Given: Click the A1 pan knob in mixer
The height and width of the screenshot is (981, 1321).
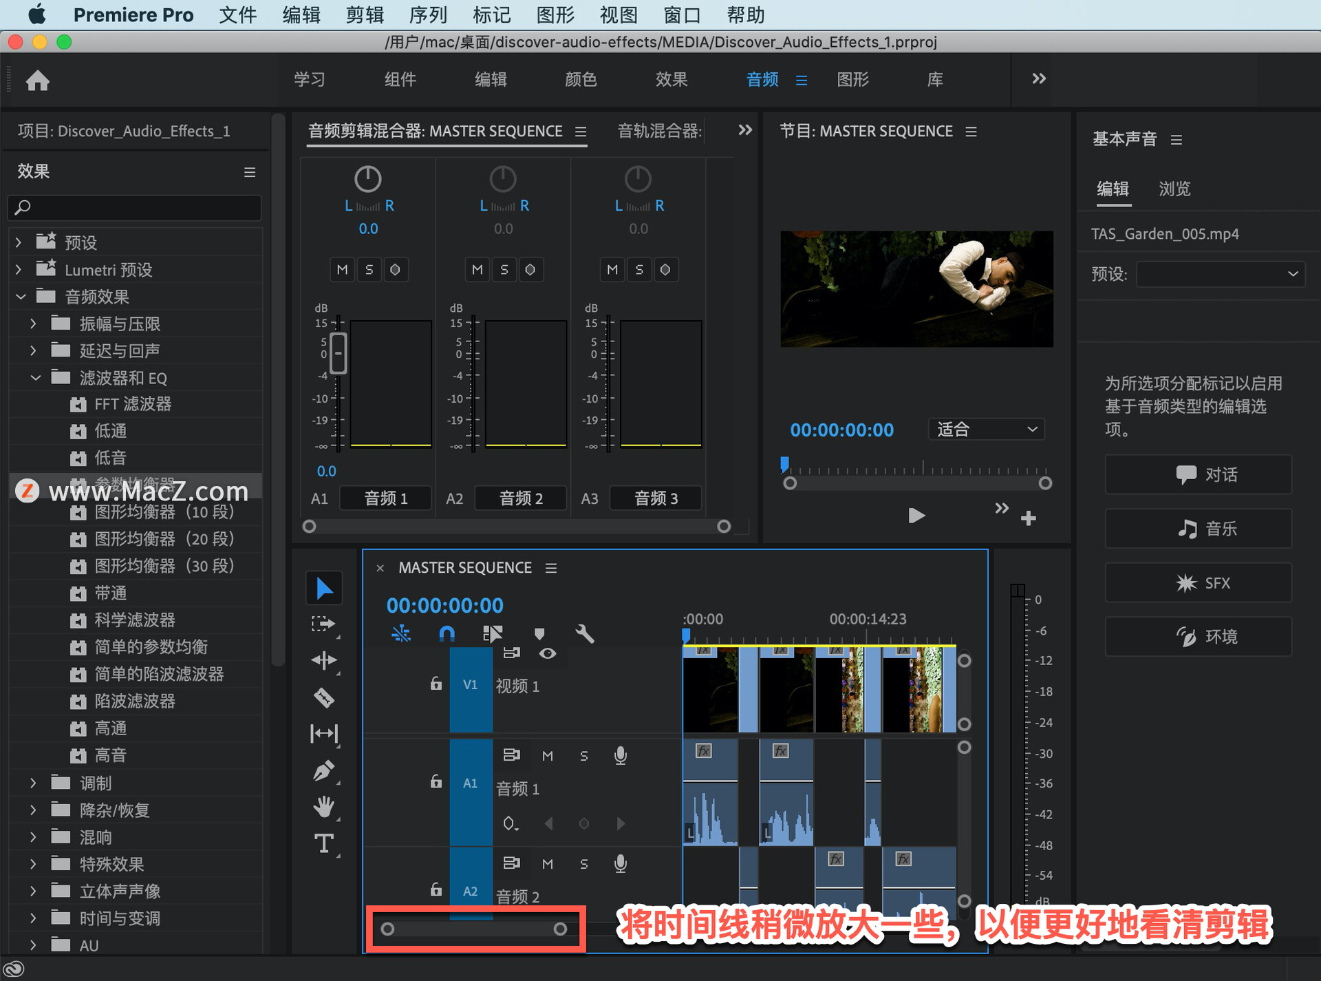Looking at the screenshot, I should [x=368, y=179].
